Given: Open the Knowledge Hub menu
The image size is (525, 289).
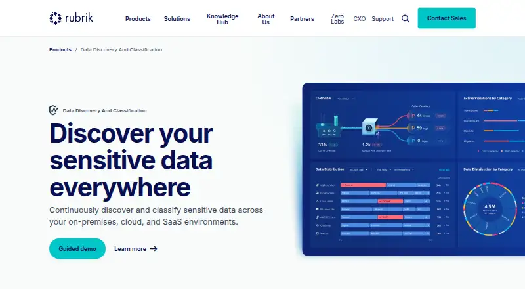Looking at the screenshot, I should 222,19.
